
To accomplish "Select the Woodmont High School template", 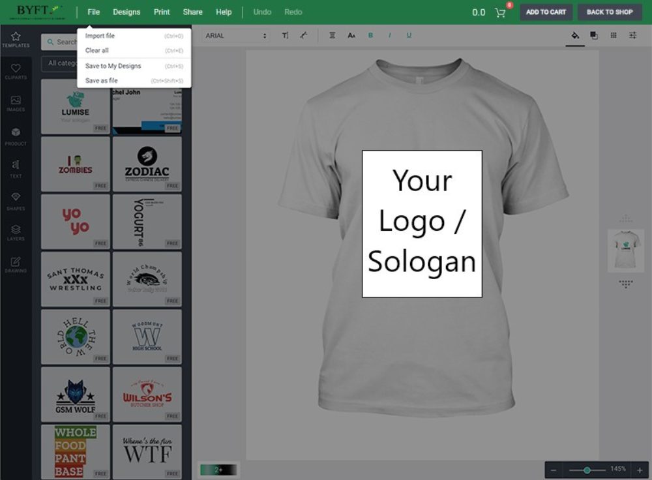I will pos(147,337).
